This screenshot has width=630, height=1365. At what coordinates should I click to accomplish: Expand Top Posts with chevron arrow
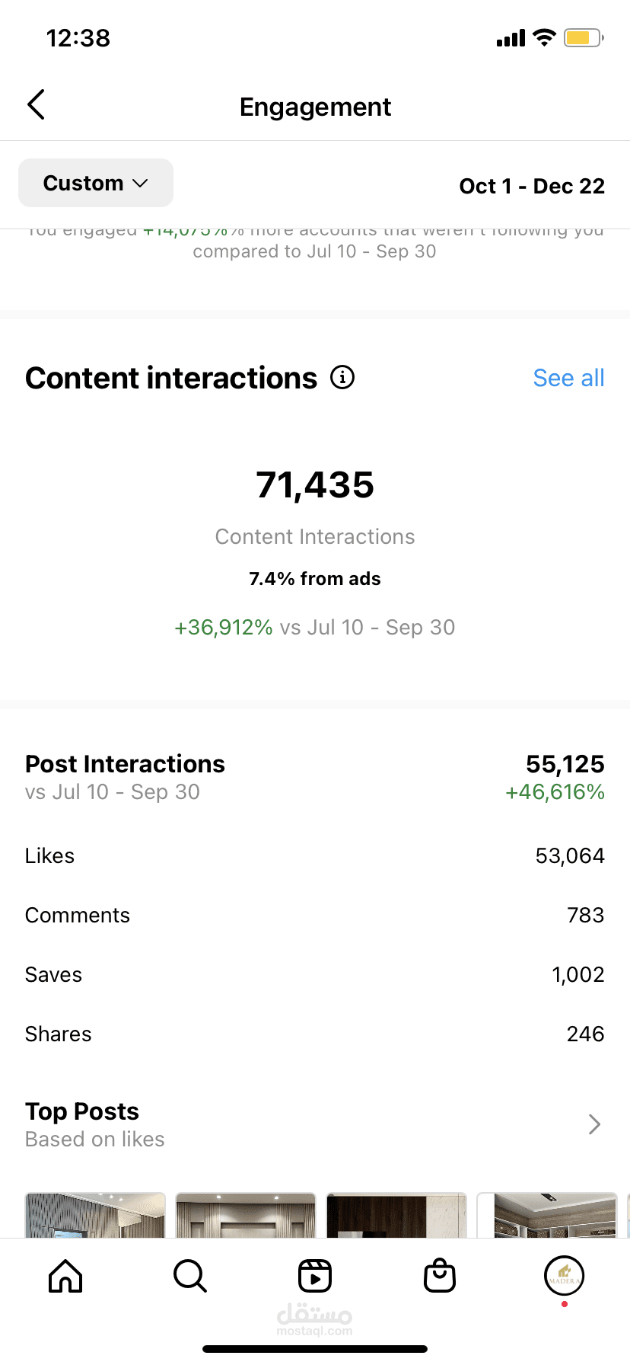[x=594, y=1124]
